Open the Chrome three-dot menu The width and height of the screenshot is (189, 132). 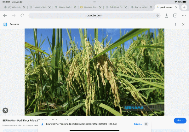[184, 15]
